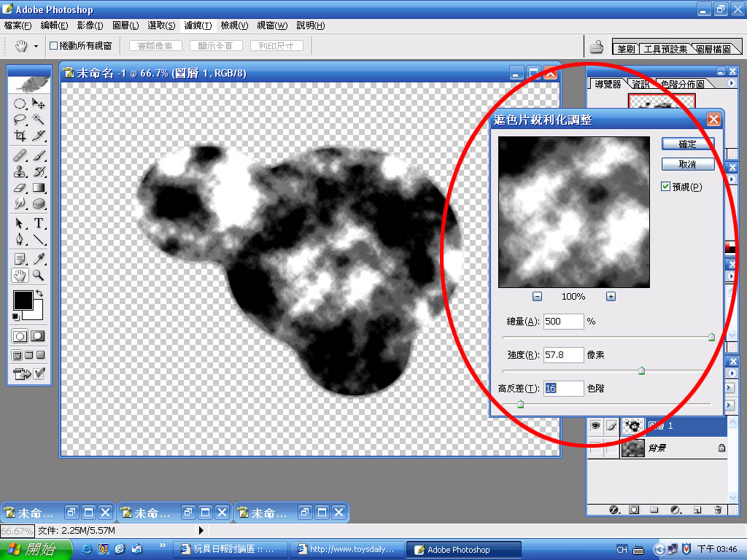Select the Zoom magnifier tool
Image resolution: width=747 pixels, height=560 pixels.
[x=39, y=276]
